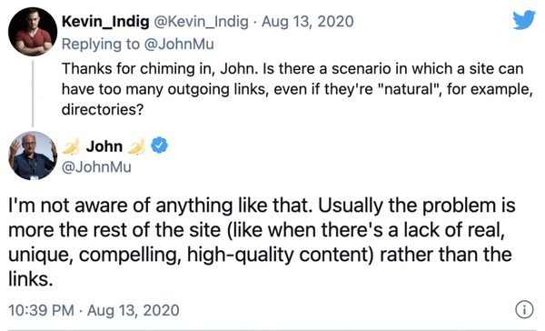Click the 10:39 PM · Aug 13, 2020 timestamp

(x=94, y=310)
